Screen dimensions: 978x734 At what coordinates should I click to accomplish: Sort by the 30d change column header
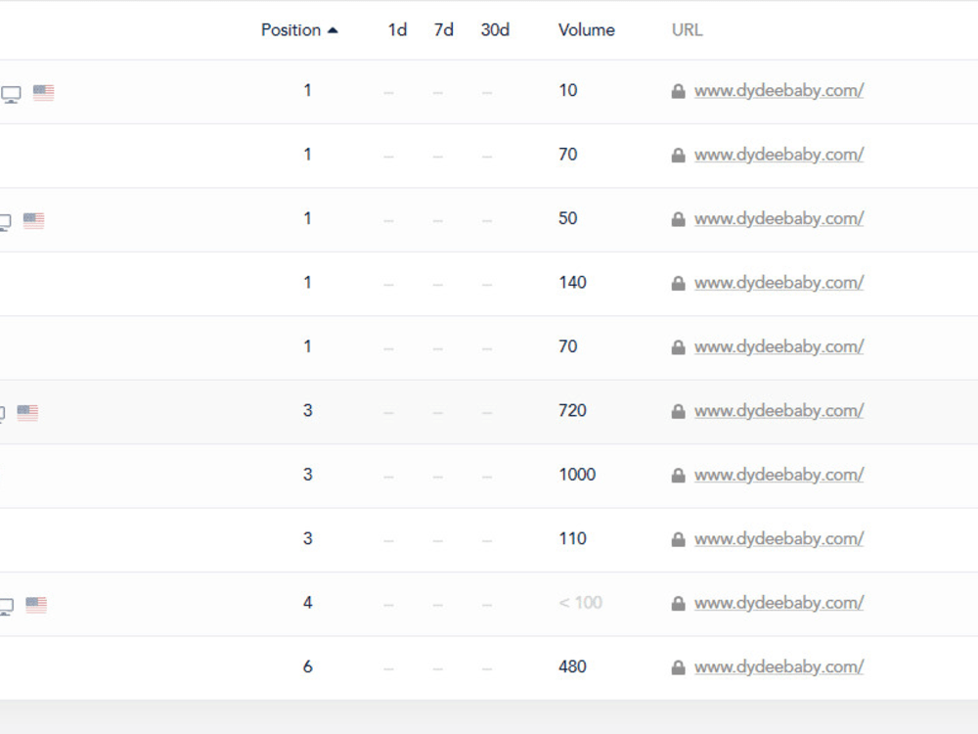[495, 30]
